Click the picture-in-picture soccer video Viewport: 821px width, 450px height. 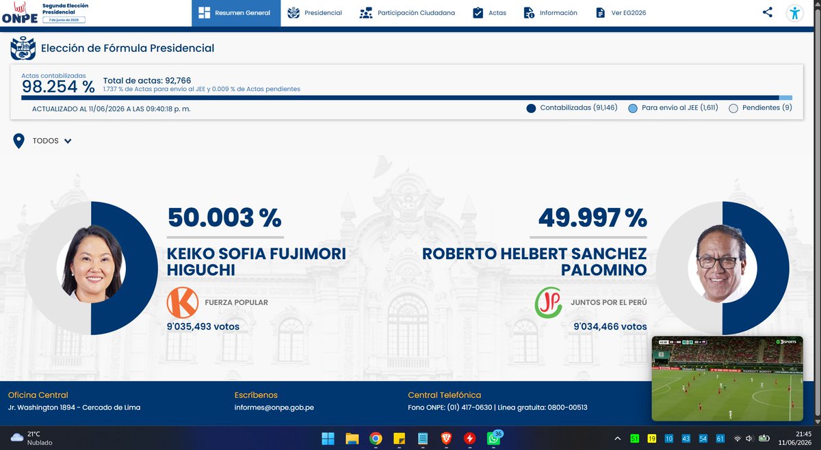pos(728,378)
